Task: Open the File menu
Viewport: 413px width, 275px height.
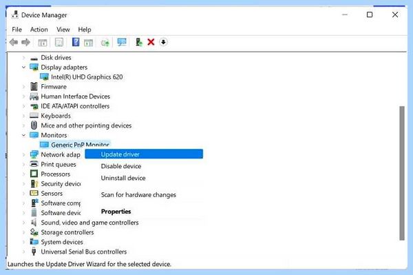Action: 17,30
